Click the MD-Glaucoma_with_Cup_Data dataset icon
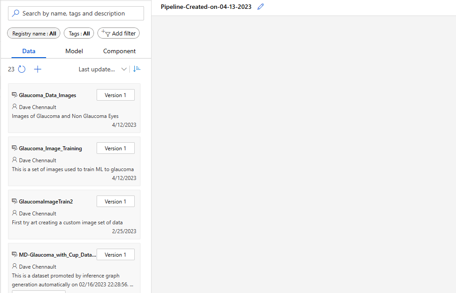 click(14, 254)
